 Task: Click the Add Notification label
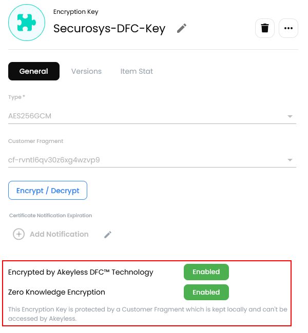pyautogui.click(x=59, y=234)
